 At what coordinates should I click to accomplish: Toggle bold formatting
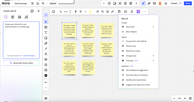click(76, 12)
